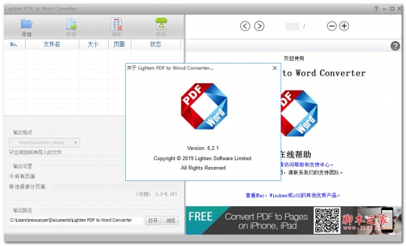Screen dimensions: 406x246
Task: Select the 所有页面 radio button
Action: pos(11,176)
